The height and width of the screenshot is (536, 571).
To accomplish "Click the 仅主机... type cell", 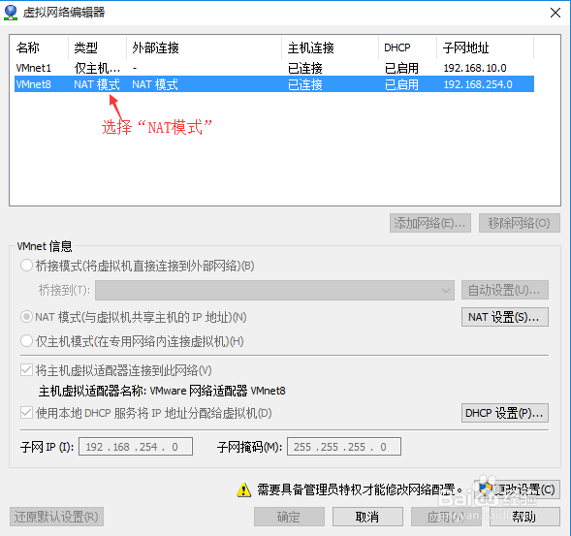I will click(97, 68).
